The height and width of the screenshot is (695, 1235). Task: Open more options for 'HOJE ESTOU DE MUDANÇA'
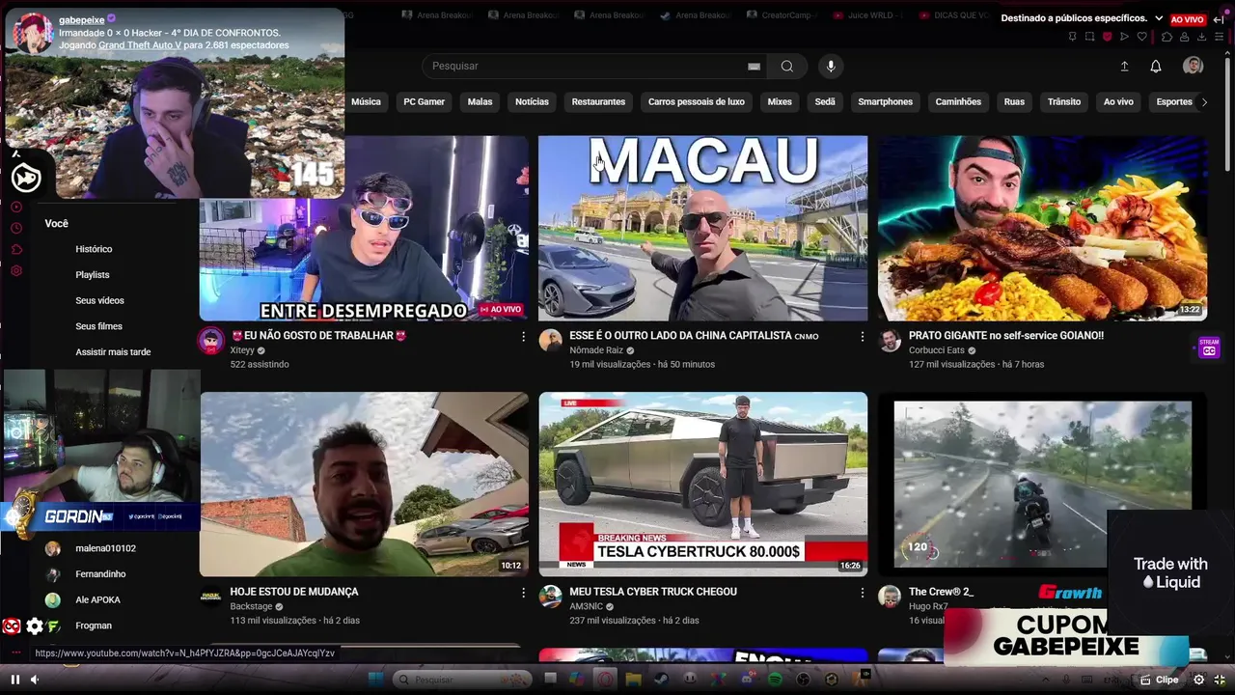[523, 593]
